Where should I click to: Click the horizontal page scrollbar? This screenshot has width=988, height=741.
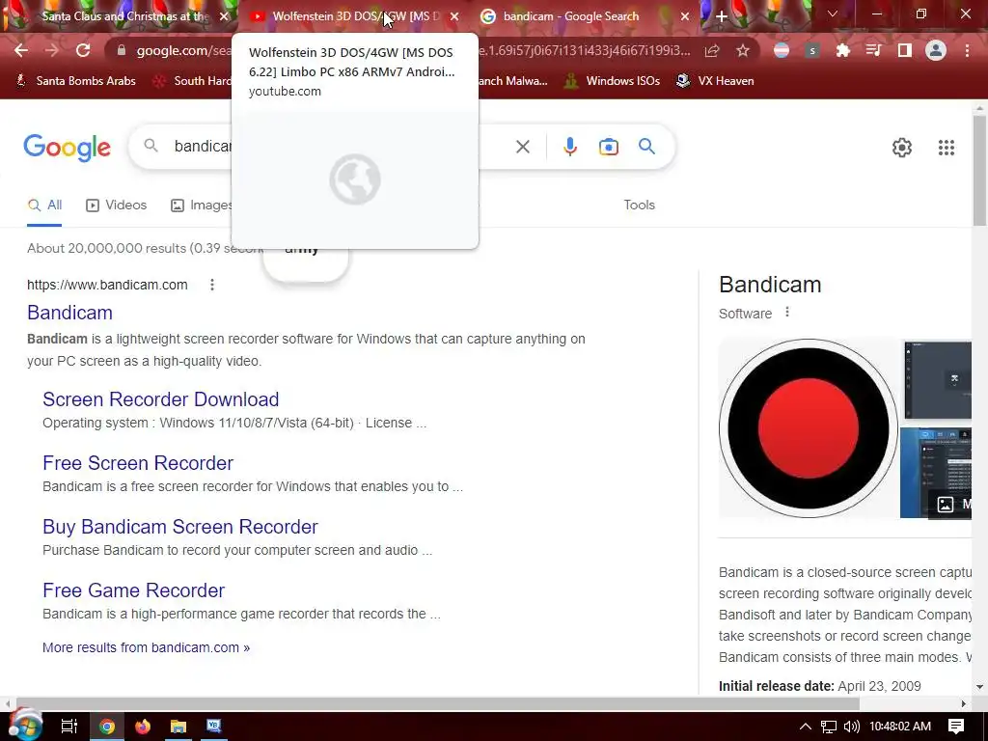[x=437, y=703]
